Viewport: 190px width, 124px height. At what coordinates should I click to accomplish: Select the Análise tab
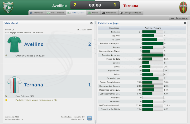93,13
